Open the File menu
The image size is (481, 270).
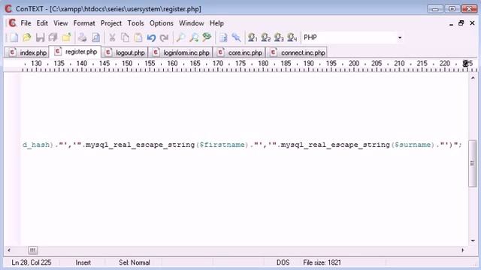pos(26,23)
